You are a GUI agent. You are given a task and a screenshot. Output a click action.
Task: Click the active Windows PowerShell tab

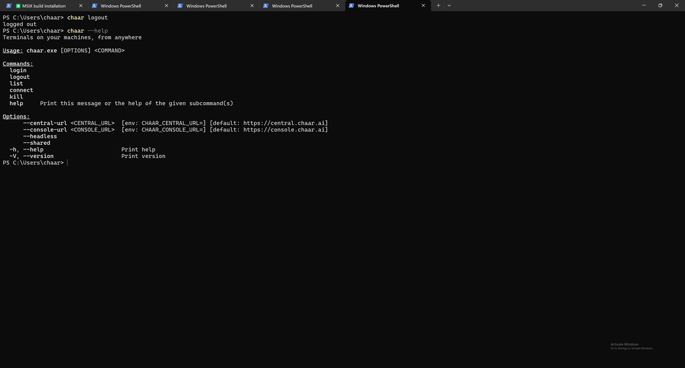[x=388, y=6]
